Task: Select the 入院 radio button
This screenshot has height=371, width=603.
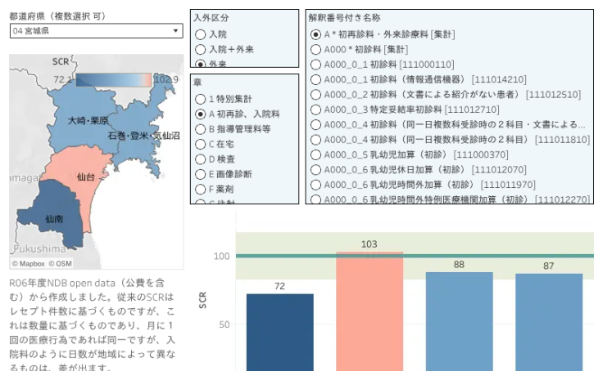Action: tap(201, 34)
